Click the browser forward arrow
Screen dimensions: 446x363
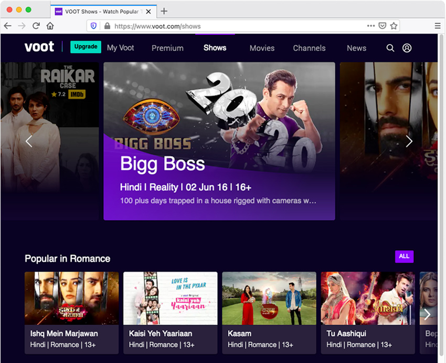22,26
